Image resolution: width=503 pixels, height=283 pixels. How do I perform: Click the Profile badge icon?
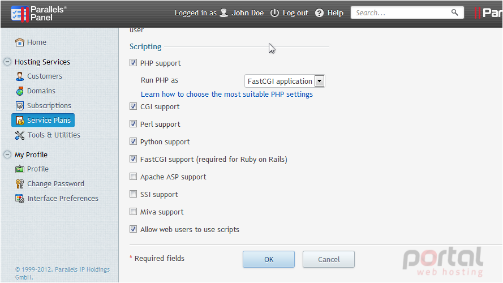pos(20,169)
